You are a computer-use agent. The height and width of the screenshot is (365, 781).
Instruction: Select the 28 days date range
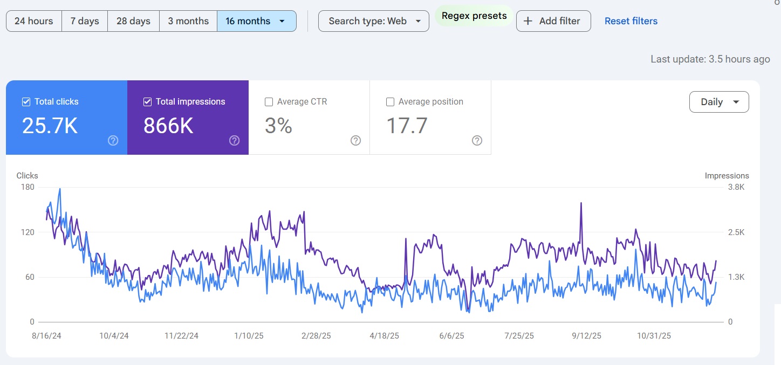pyautogui.click(x=133, y=21)
